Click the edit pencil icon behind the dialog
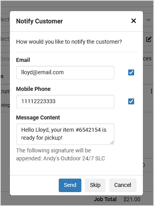This screenshot has height=206, width=154. (x=149, y=39)
